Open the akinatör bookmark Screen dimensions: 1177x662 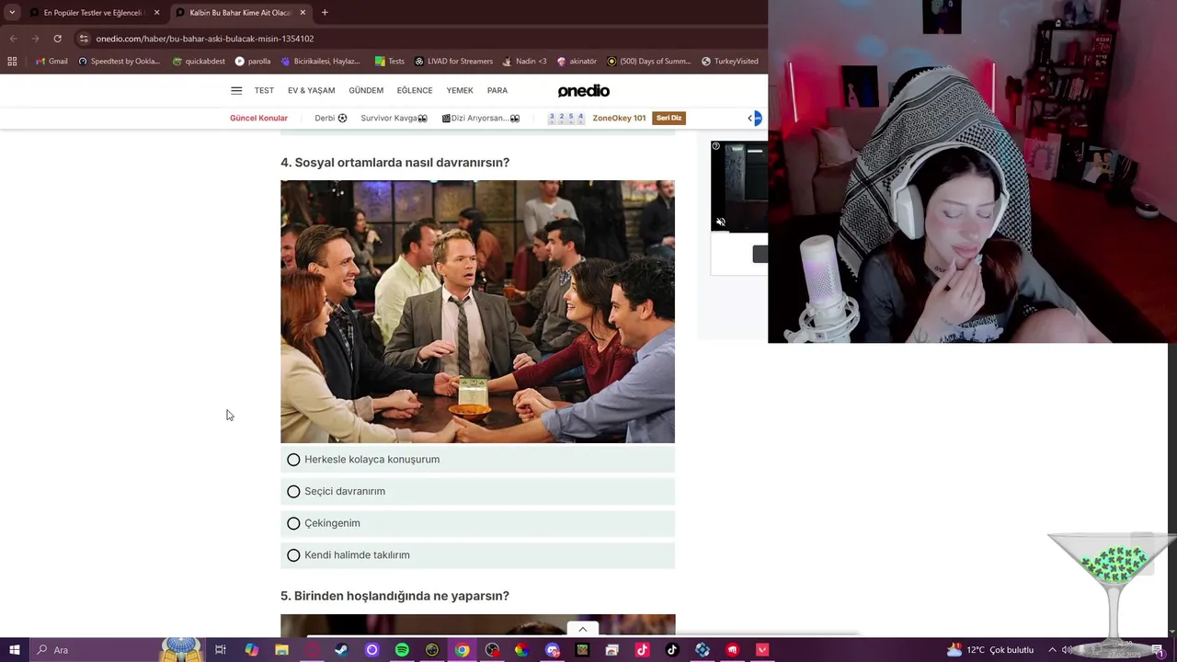point(577,62)
